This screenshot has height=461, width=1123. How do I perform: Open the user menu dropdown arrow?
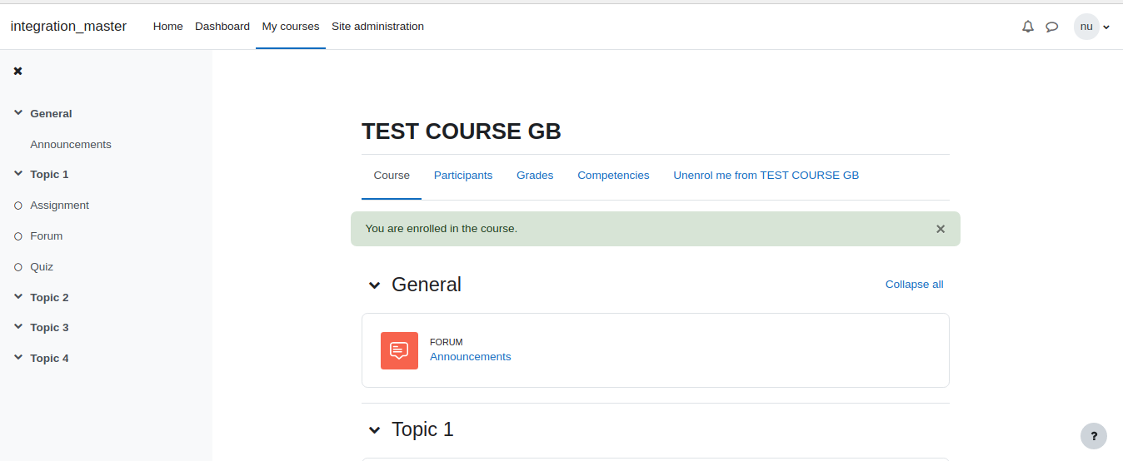click(x=1106, y=27)
